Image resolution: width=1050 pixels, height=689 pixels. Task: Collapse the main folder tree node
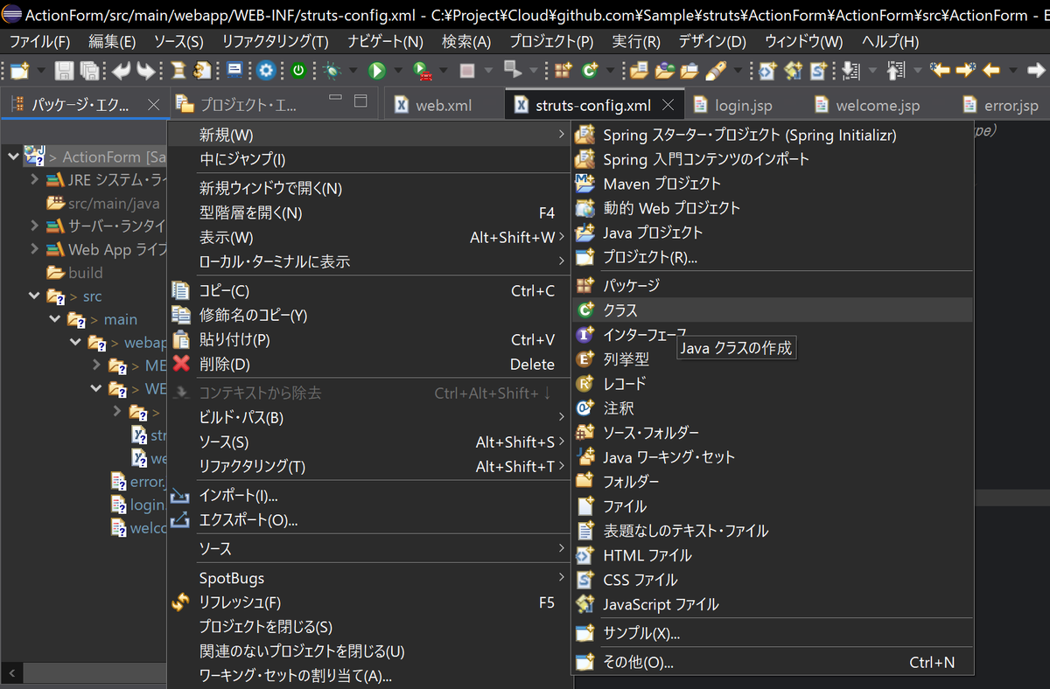(55, 319)
